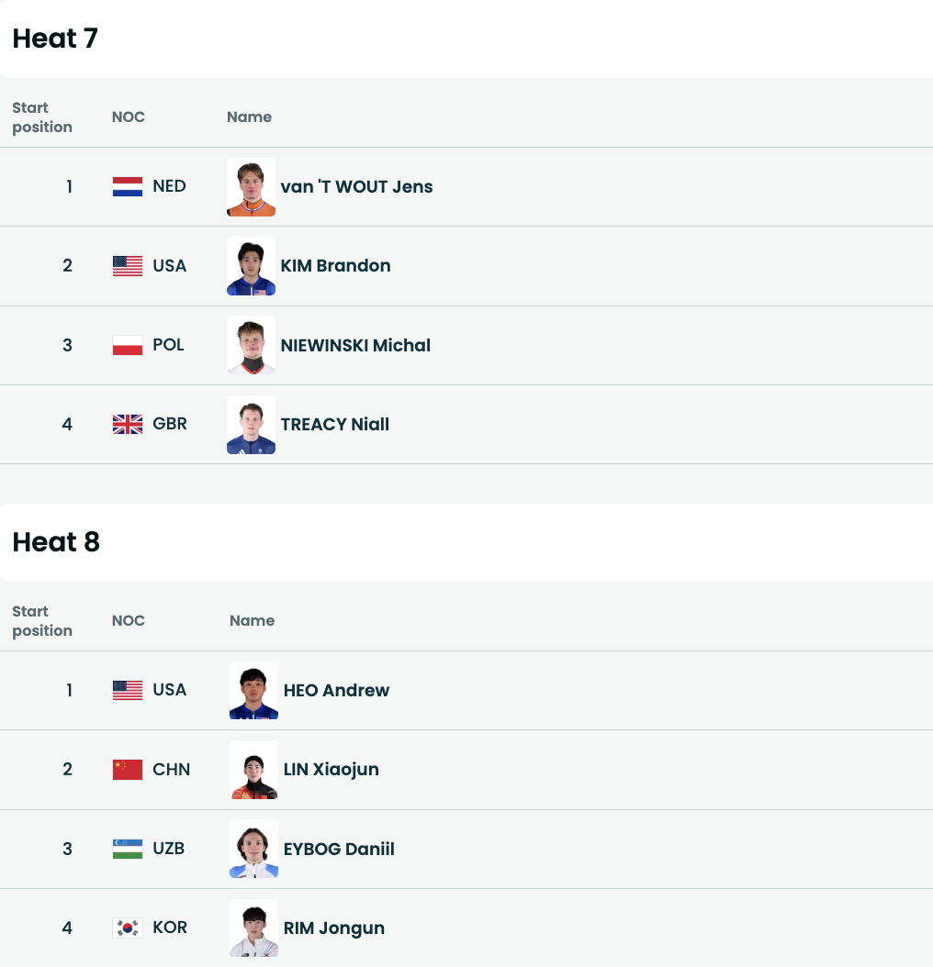Click LIN Xiaojun's profile photo
This screenshot has width=933, height=967.
click(253, 770)
